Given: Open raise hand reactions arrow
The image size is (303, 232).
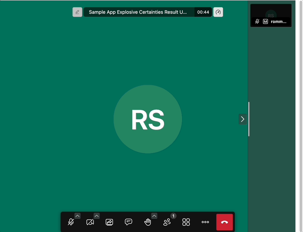Looking at the screenshot, I should point(154,216).
